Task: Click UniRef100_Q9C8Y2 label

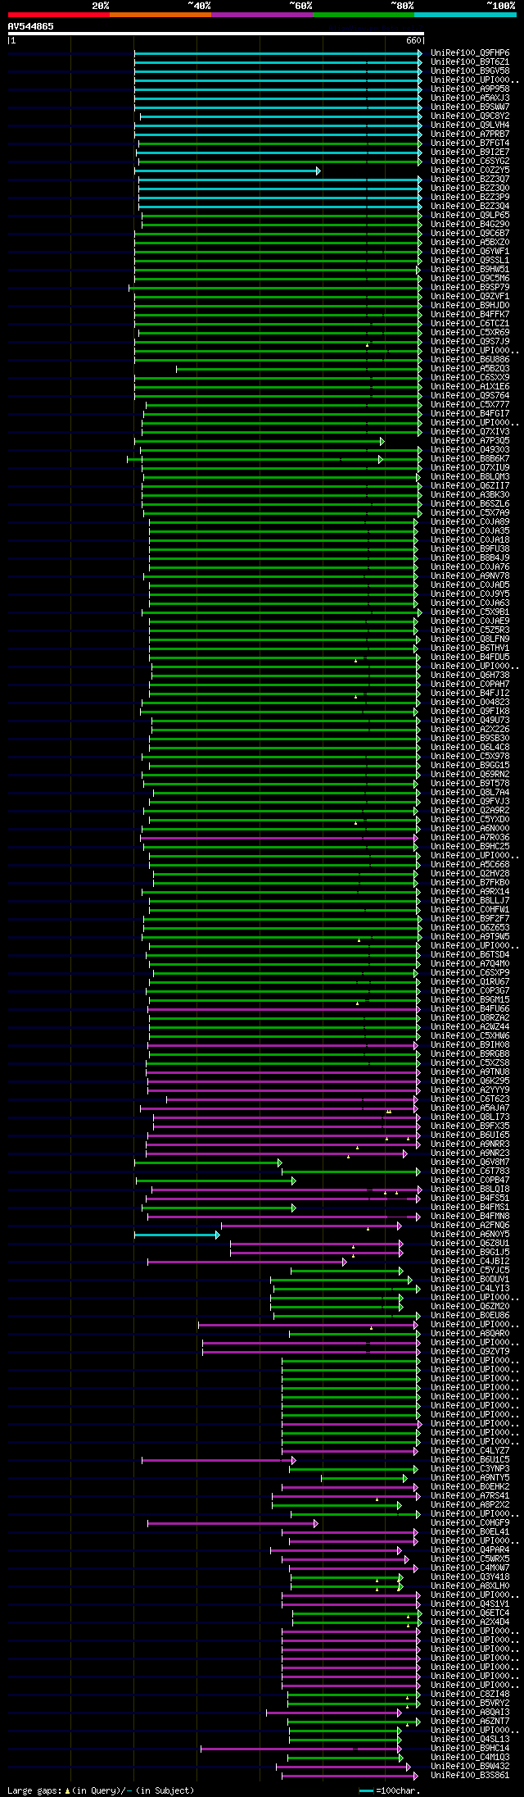Action: pyautogui.click(x=470, y=116)
